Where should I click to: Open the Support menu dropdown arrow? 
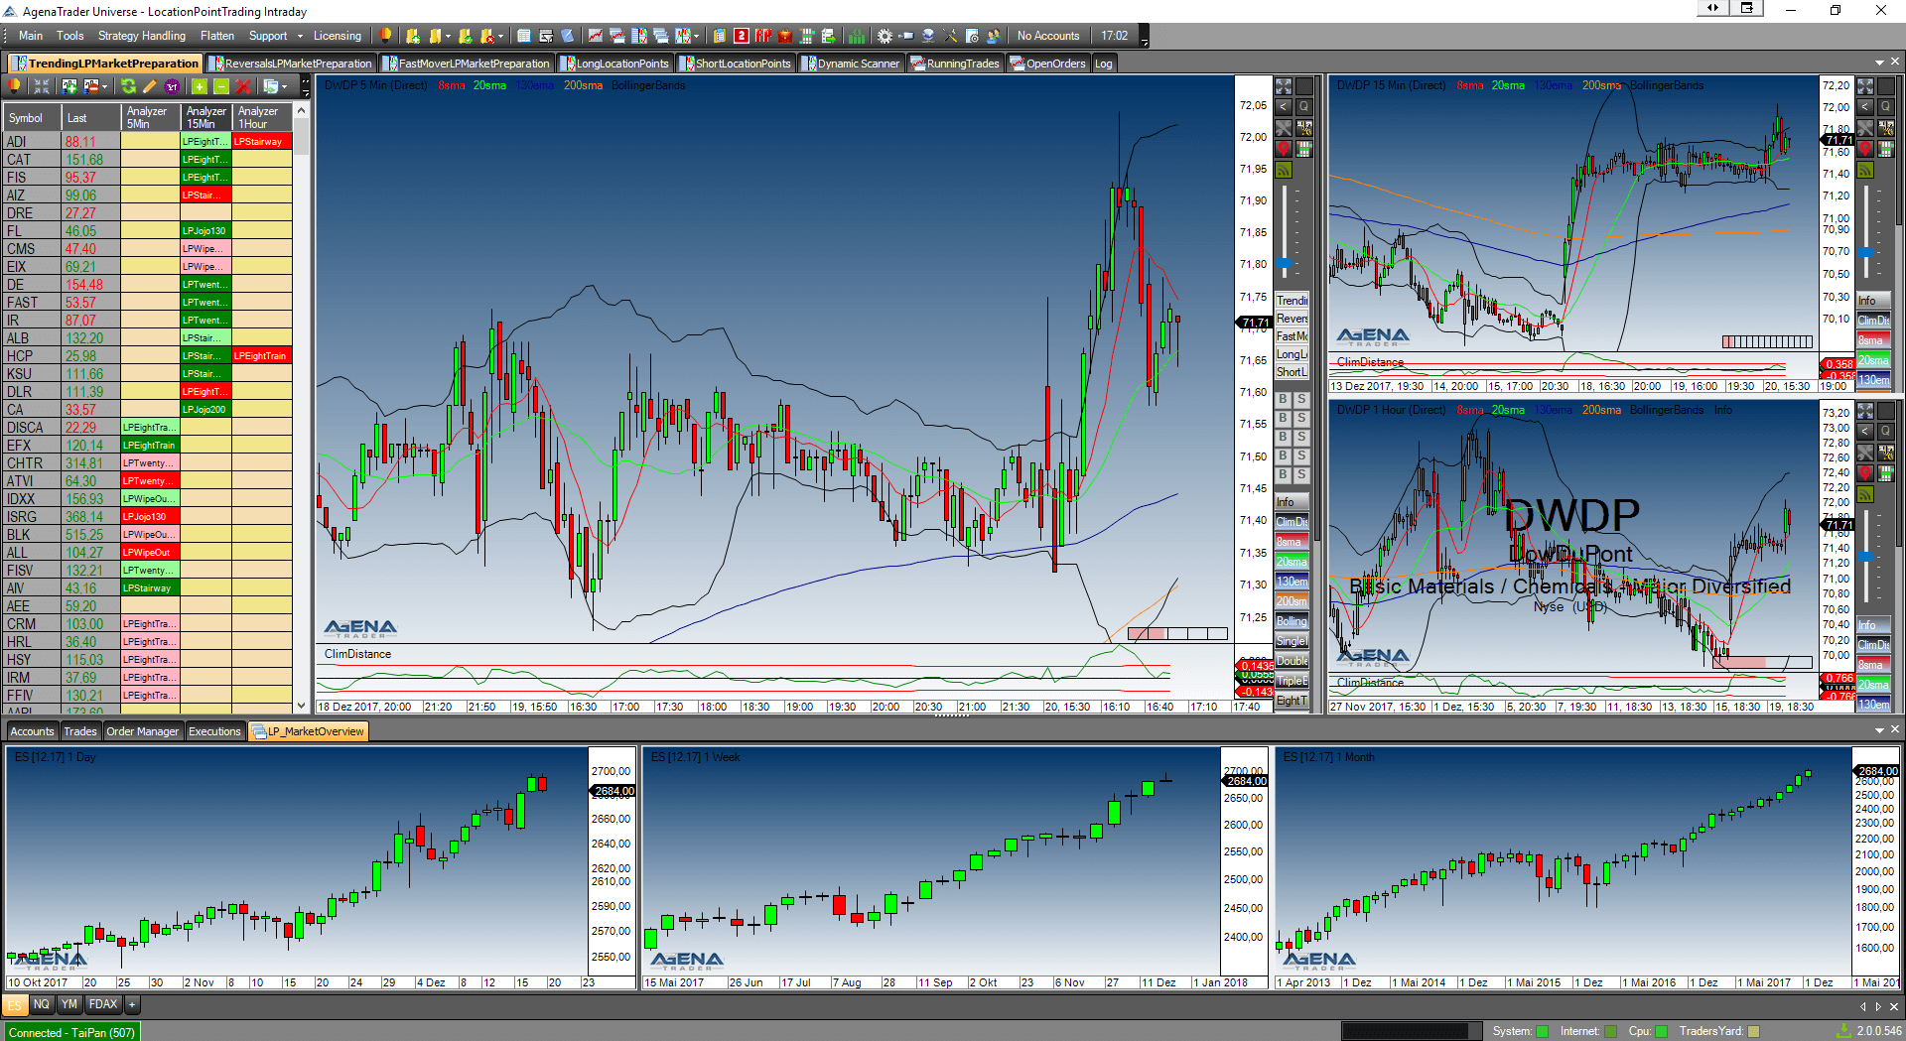click(x=300, y=36)
